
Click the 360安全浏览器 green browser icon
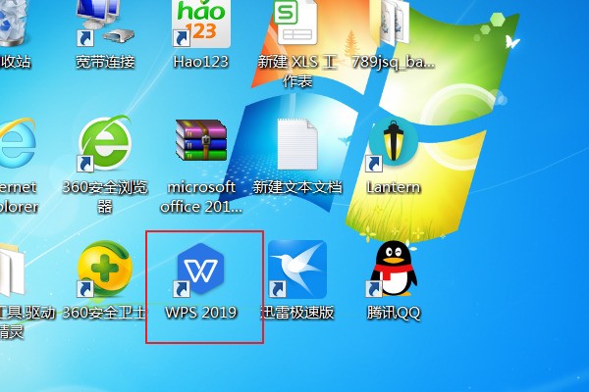(104, 143)
